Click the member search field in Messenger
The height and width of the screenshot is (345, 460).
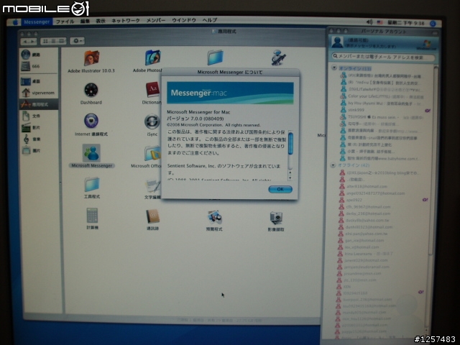383,57
